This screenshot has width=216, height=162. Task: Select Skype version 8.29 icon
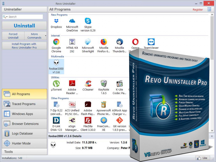click(x=88, y=21)
